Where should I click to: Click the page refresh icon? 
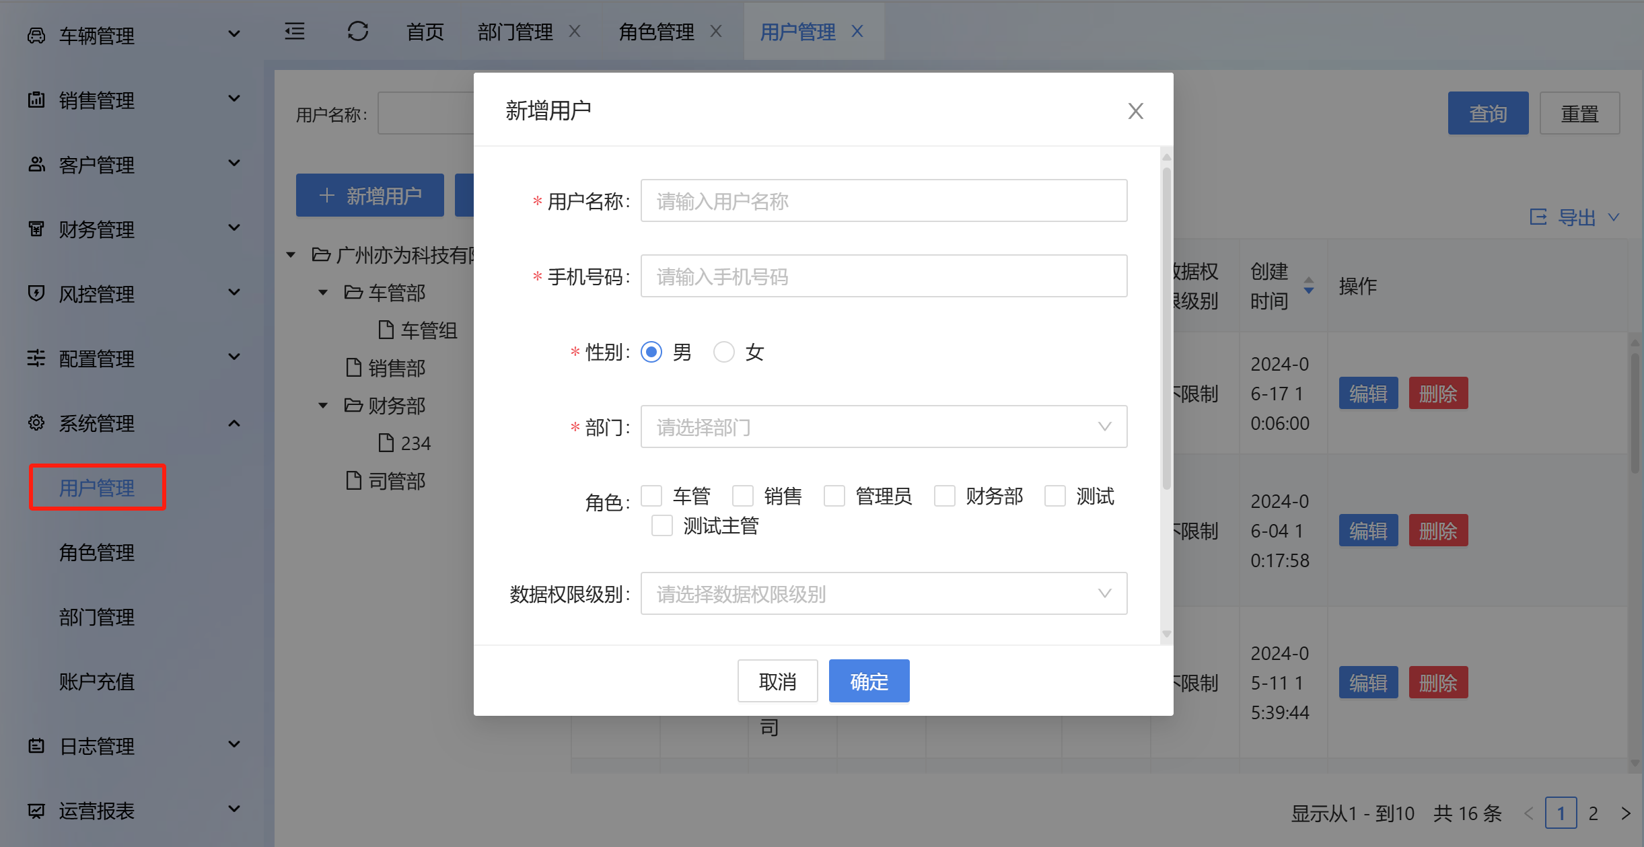(x=357, y=32)
